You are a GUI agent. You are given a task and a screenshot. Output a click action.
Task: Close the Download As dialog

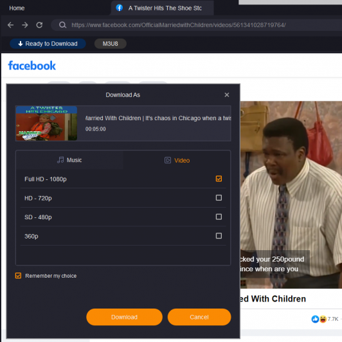(x=227, y=95)
